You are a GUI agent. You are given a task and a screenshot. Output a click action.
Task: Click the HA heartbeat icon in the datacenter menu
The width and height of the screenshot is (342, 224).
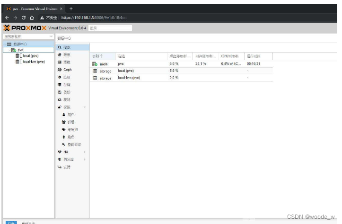[x=60, y=152]
